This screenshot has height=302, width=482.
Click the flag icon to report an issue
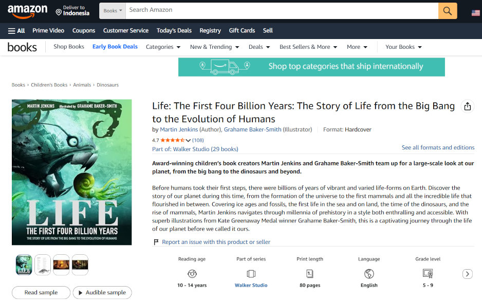click(156, 242)
